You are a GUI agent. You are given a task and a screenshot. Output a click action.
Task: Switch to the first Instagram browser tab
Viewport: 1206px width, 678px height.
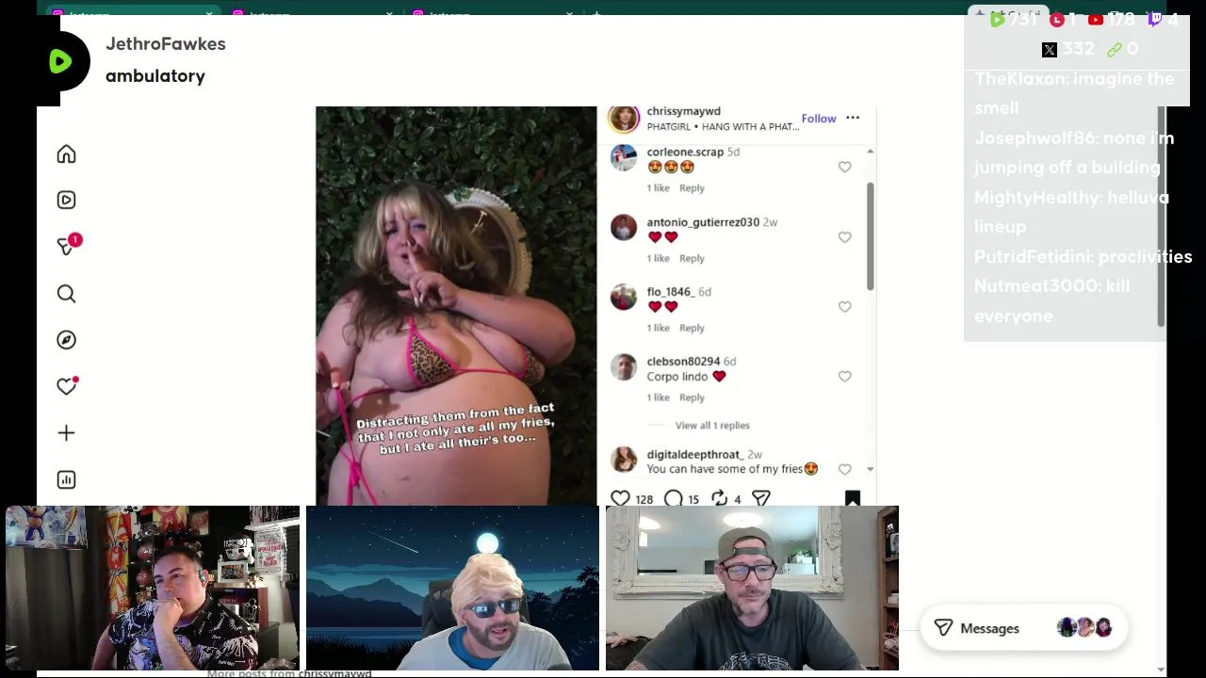[x=135, y=15]
